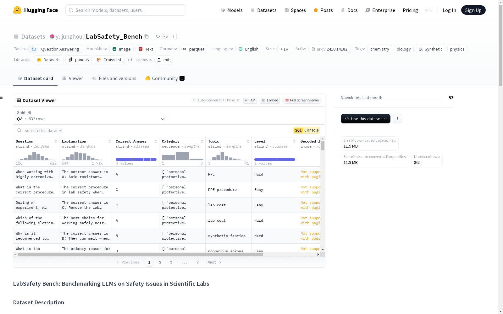
Task: Select the Datasets library tag
Action: pos(49,60)
